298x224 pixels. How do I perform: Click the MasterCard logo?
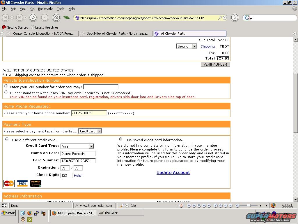point(9,183)
